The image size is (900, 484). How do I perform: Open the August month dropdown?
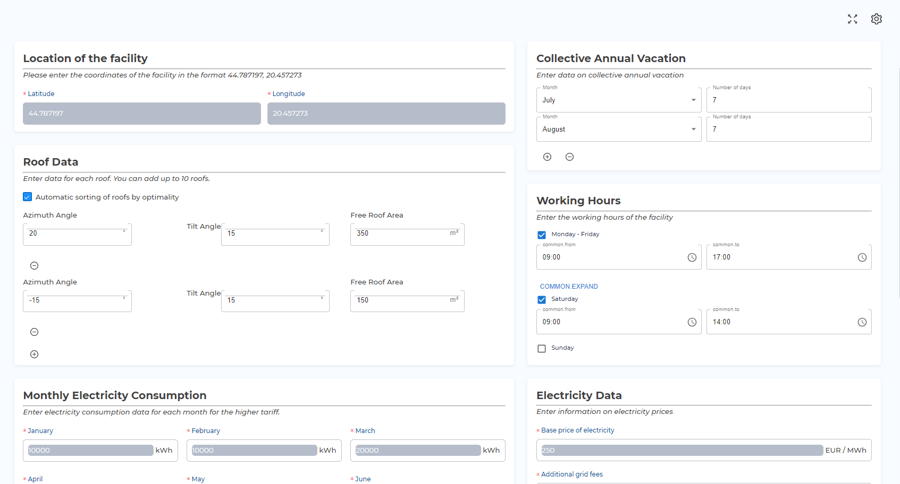(619, 129)
